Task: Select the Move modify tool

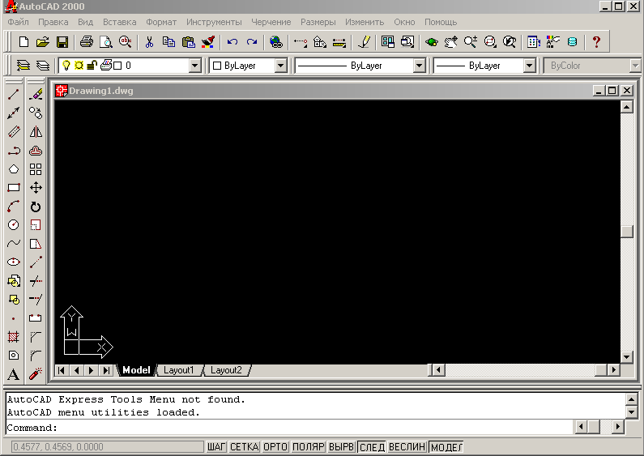Action: pos(36,188)
